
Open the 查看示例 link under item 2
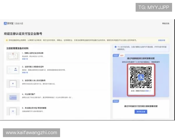(x=25, y=73)
